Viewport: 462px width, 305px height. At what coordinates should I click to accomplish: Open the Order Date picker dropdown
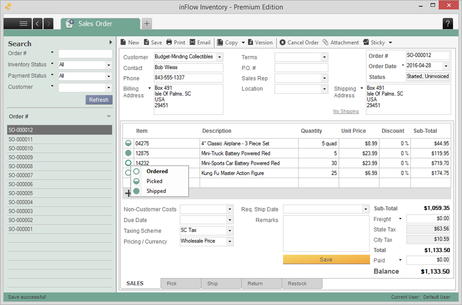click(x=446, y=65)
